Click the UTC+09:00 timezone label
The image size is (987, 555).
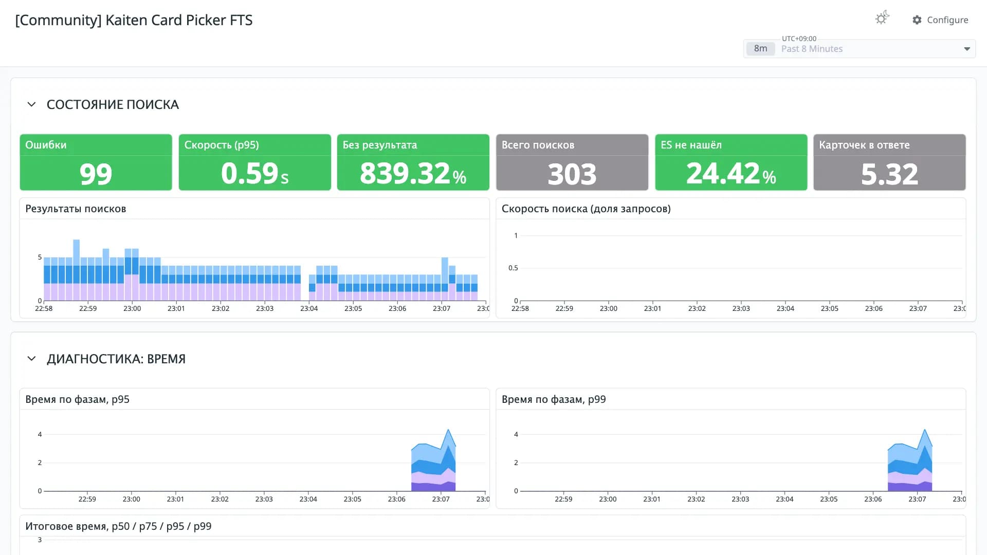(799, 39)
